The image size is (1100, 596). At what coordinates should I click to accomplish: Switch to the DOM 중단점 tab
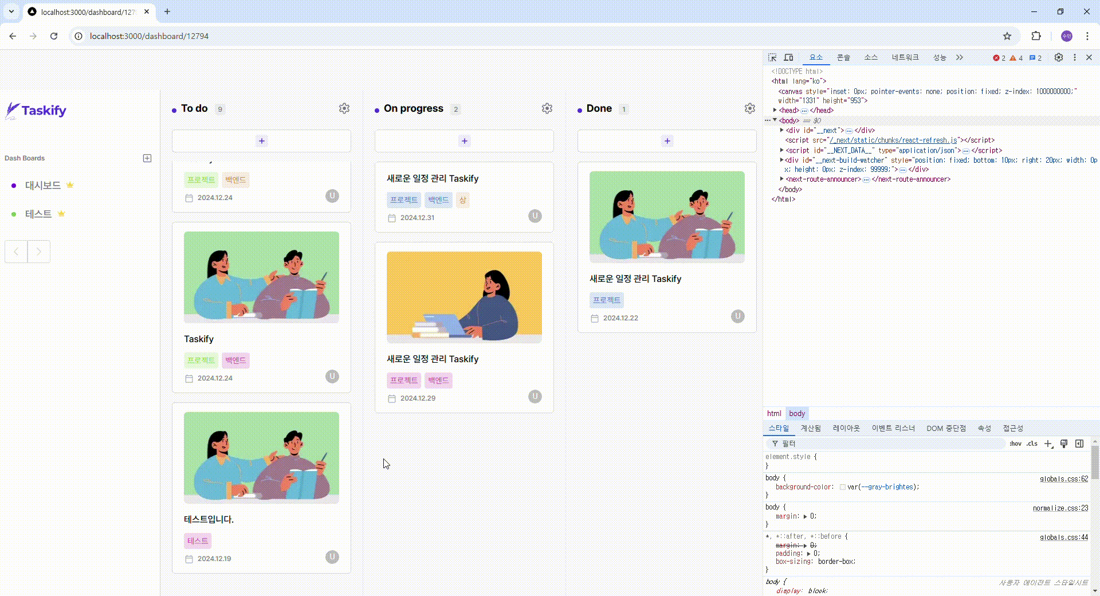coord(946,429)
